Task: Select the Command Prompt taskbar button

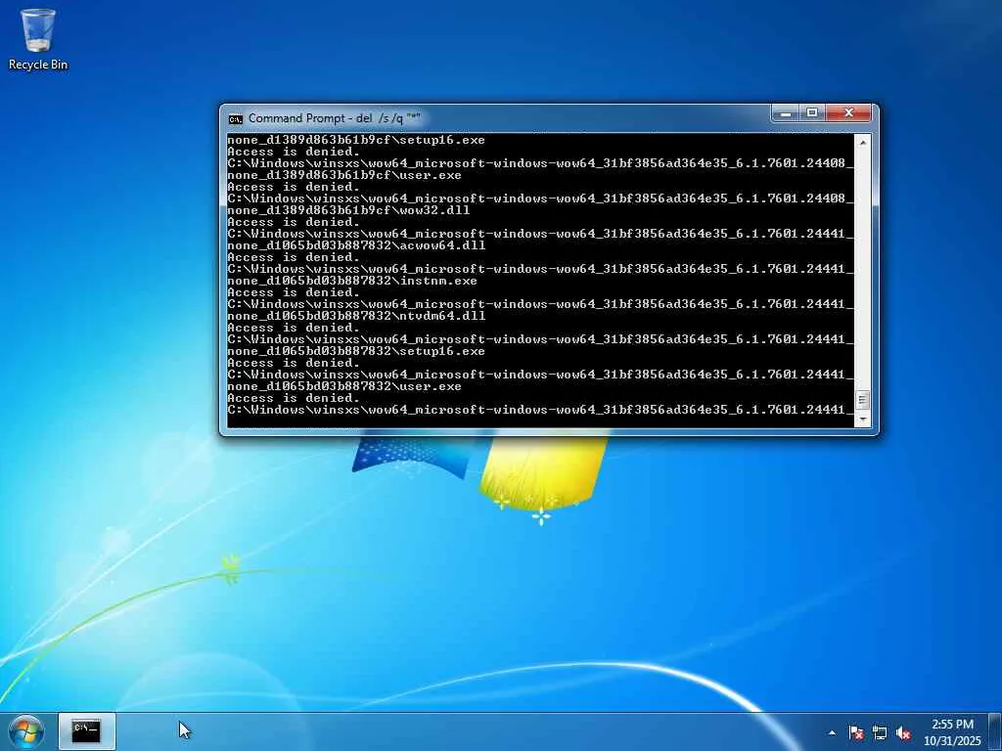Action: (87, 731)
